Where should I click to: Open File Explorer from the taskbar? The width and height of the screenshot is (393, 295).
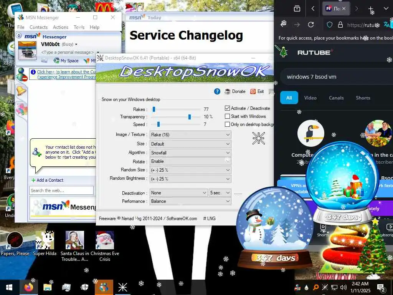[47, 287]
